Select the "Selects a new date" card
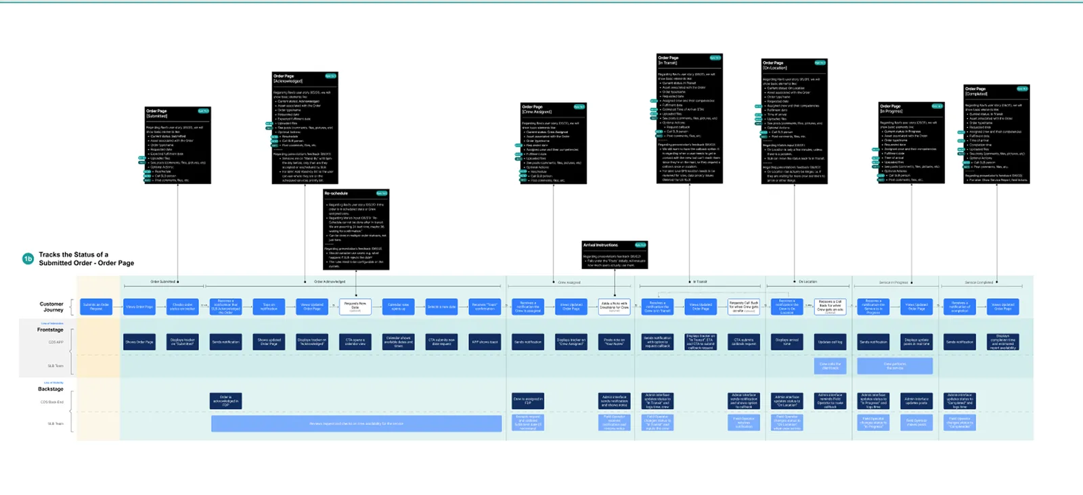 [441, 307]
